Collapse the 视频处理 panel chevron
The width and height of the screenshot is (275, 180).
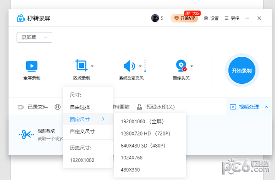266,107
